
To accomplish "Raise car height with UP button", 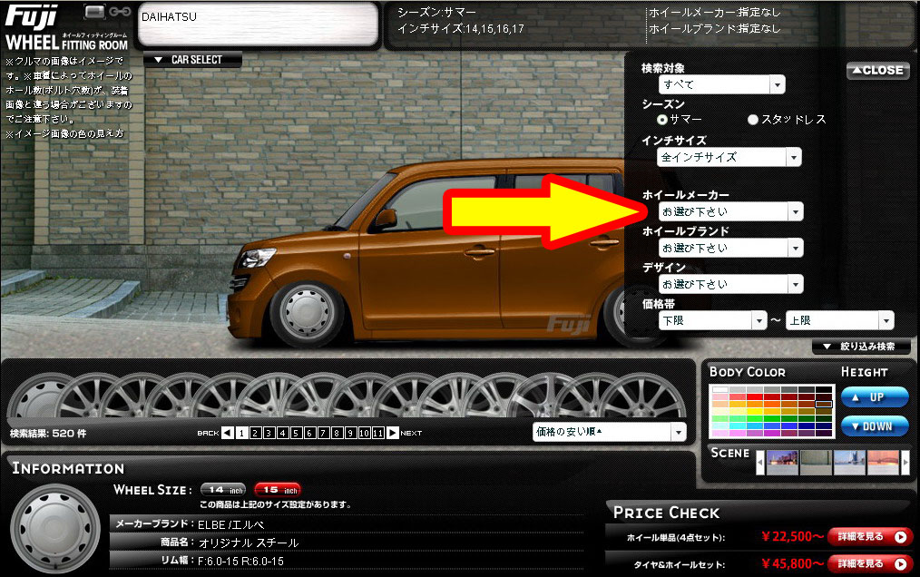I will click(875, 397).
